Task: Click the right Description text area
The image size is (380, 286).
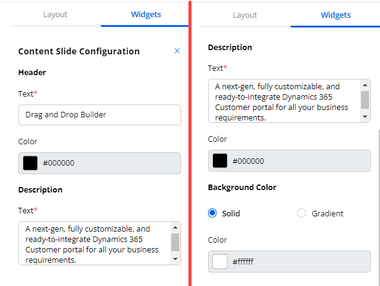Action: (x=285, y=101)
